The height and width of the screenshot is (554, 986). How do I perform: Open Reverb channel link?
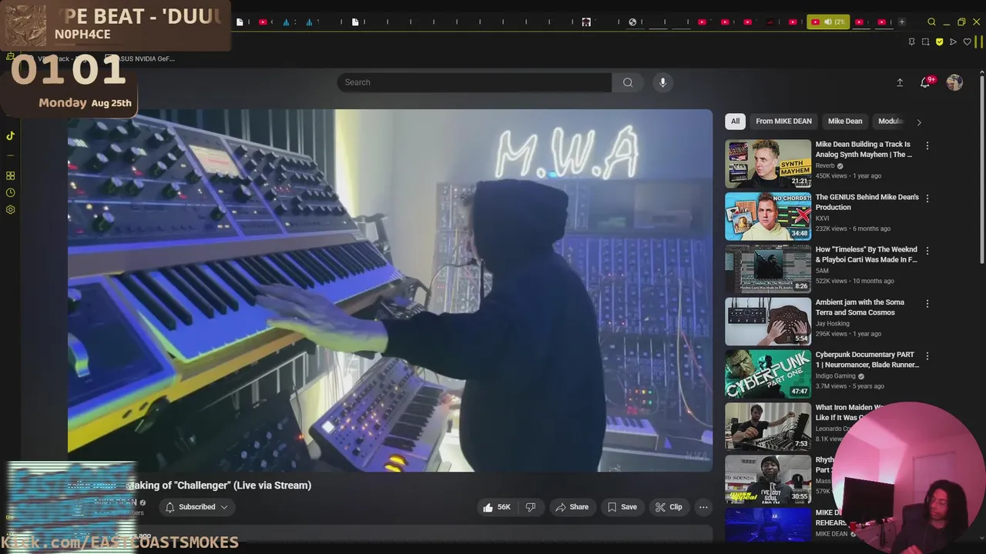[825, 165]
